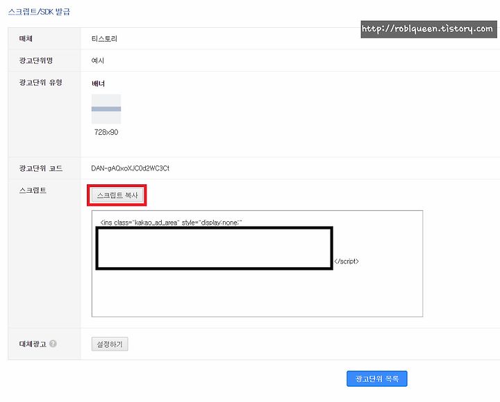Image resolution: width=500 pixels, height=402 pixels.
Task: Click the 대체광고 row label
Action: (33, 344)
